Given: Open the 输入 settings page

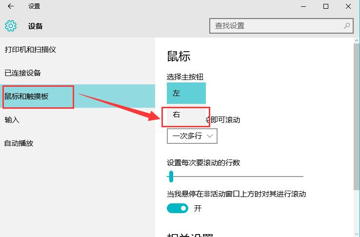Looking at the screenshot, I should [x=12, y=120].
